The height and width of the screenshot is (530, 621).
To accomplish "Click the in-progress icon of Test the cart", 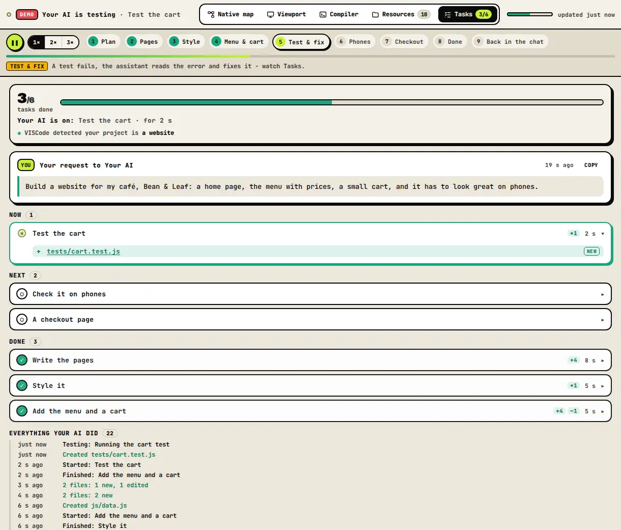I will pos(22,233).
